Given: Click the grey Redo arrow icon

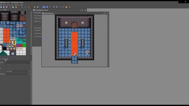Looking at the screenshot, I should 25,7.
